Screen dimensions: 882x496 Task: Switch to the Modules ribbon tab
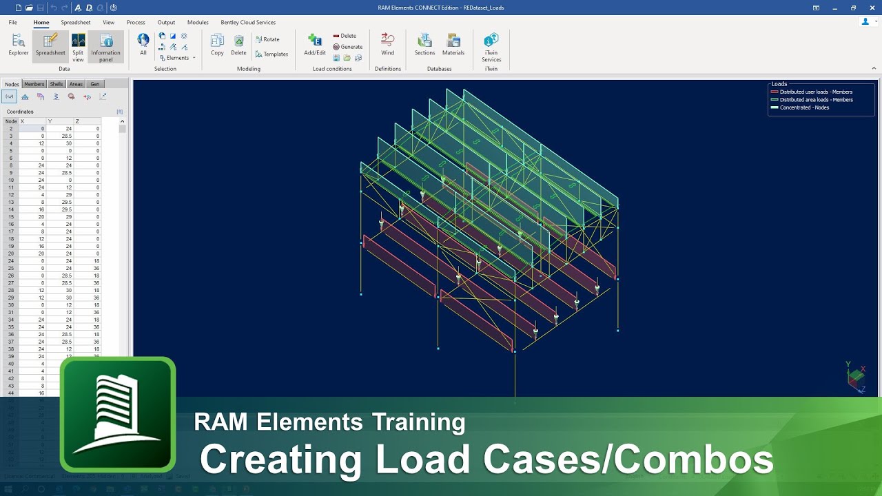198,22
